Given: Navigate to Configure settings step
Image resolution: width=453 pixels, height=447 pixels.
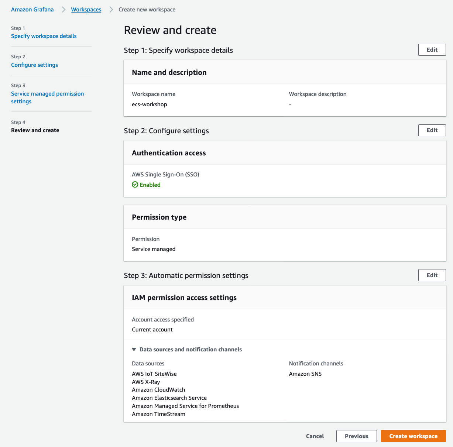Looking at the screenshot, I should pos(34,65).
